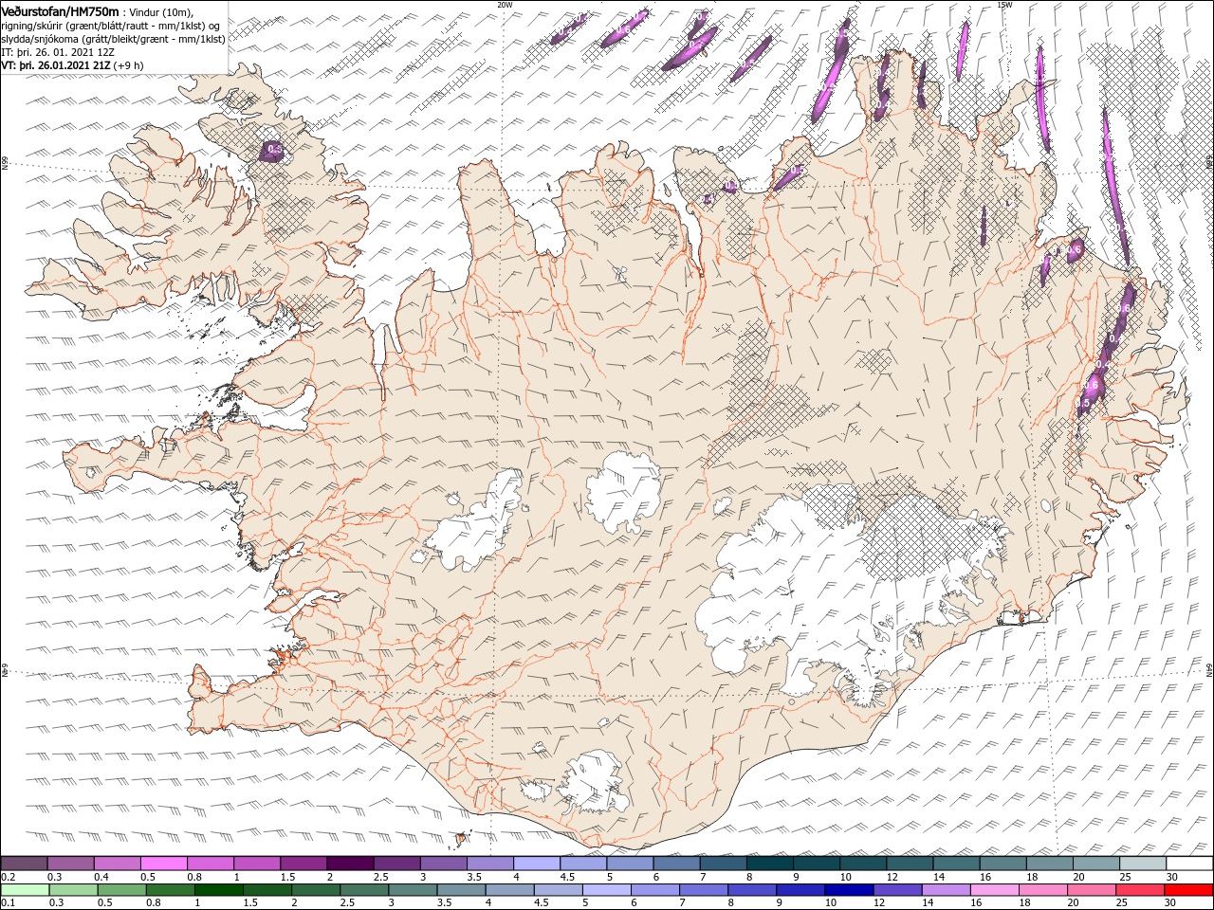Click the '15W' longitude label

1004,4
